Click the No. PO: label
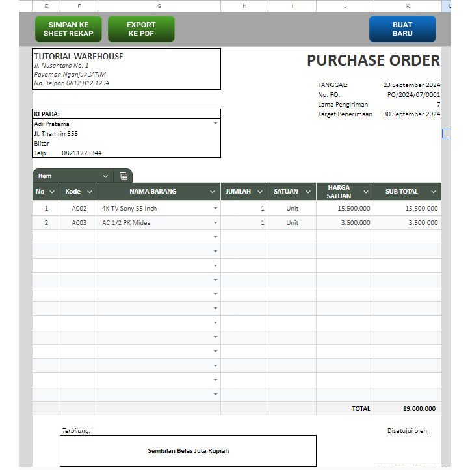Image resolution: width=470 pixels, height=470 pixels. [329, 95]
